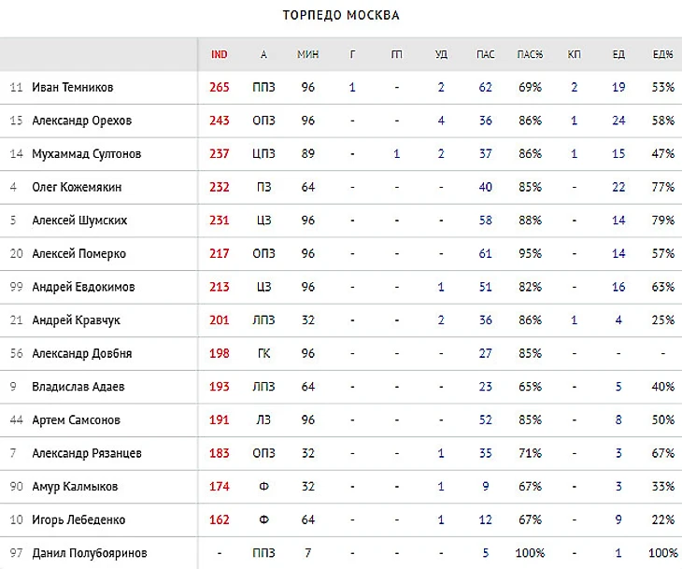Select player Мухаммад Султонов
The height and width of the screenshot is (569, 682).
86,154
